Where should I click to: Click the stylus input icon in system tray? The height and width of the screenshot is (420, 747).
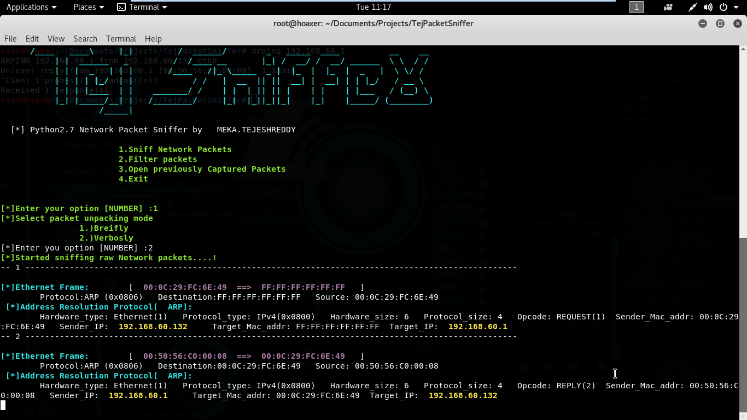(x=692, y=7)
